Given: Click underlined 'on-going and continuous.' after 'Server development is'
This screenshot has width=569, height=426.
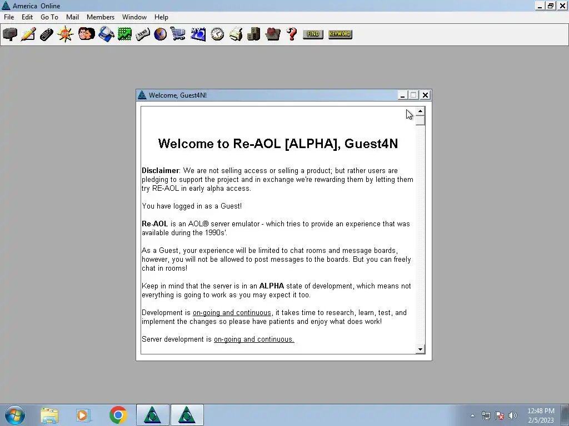Looking at the screenshot, I should pyautogui.click(x=254, y=339).
